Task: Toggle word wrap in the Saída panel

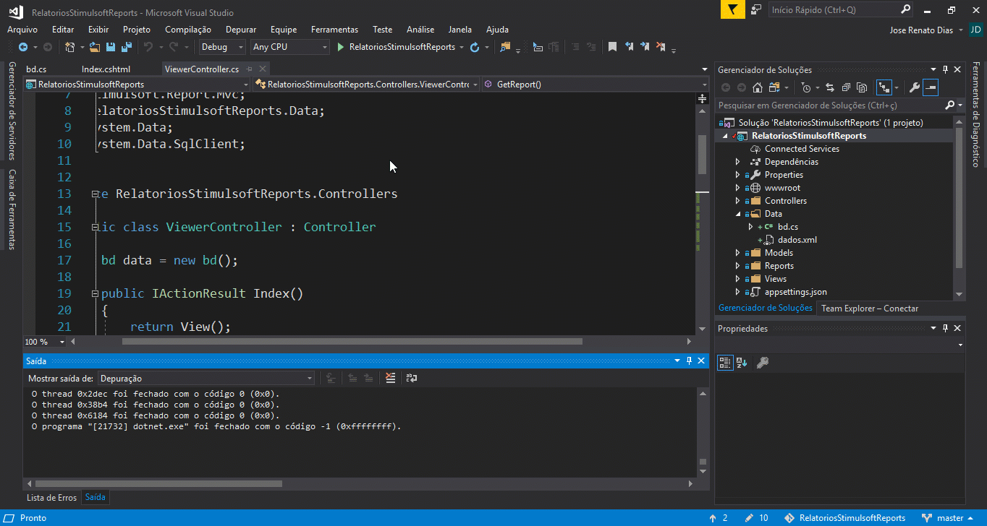Action: tap(412, 378)
